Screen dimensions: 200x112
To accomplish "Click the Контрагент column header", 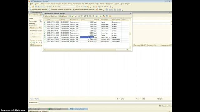I will coord(106,20).
